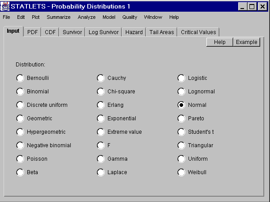Open the Model menu
This screenshot has height=202, width=270.
click(x=109, y=17)
